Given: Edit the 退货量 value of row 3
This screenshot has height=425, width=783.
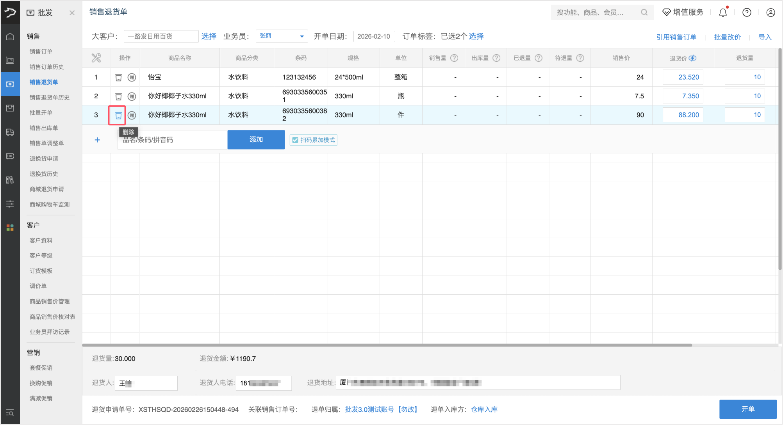Looking at the screenshot, I should point(744,114).
